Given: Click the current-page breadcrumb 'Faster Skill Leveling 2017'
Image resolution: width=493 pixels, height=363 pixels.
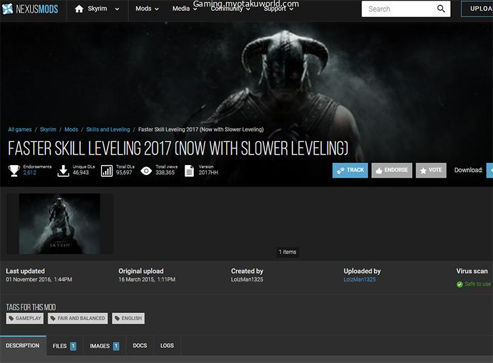Looking at the screenshot, I should point(201,130).
